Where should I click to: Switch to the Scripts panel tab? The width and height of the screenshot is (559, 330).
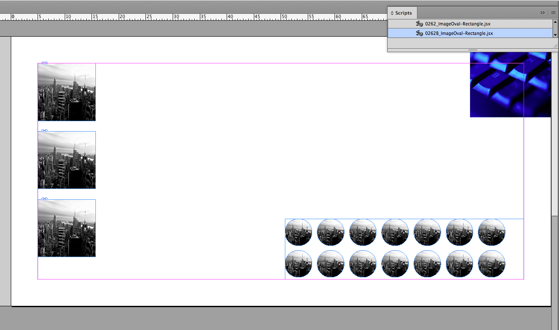coord(401,13)
